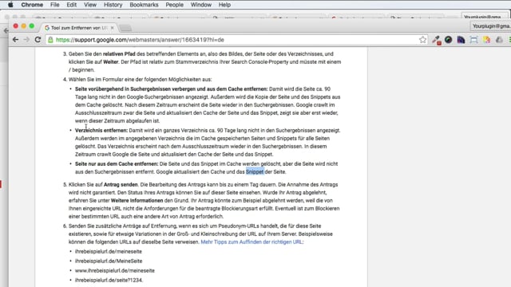Click bold heading 'Seite vorübergehend in Suchergebnissen verbergen'
Screen dimensions: 511x287
pyautogui.click(x=135, y=88)
